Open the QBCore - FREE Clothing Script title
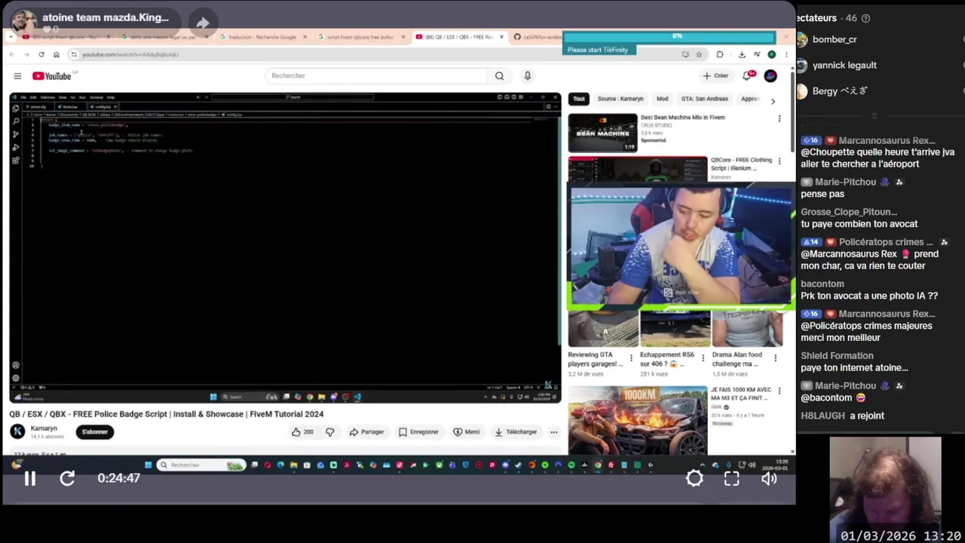965x543 pixels. point(742,164)
